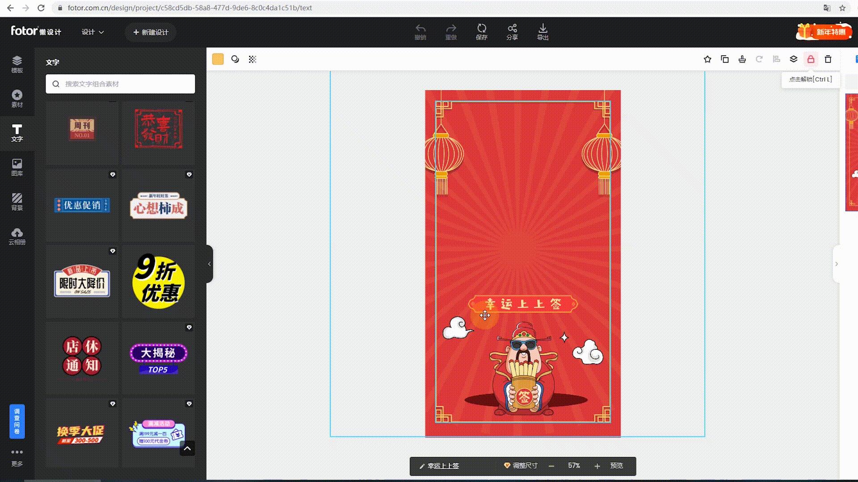Click the scroll-to-top arrow button

(x=187, y=449)
